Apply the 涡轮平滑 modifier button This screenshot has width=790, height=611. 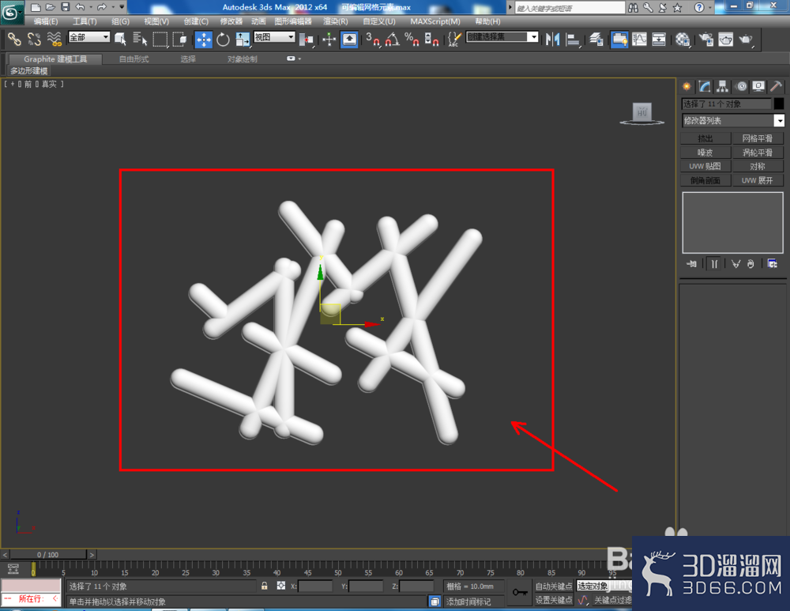point(758,153)
